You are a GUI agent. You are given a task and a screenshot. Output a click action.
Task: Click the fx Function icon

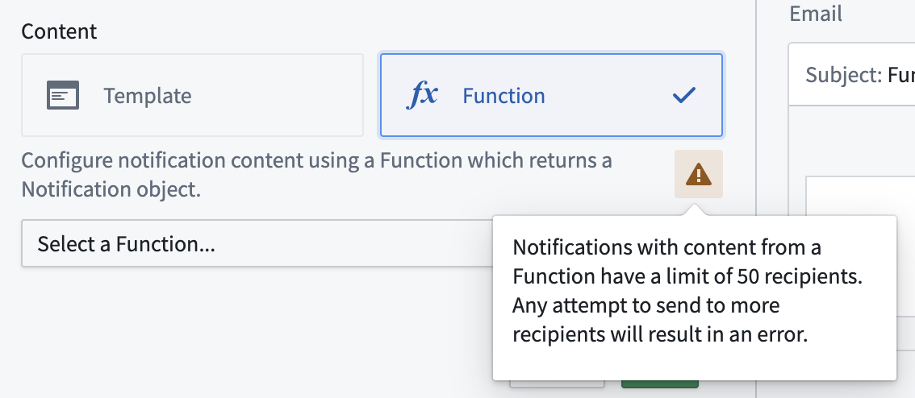click(420, 96)
